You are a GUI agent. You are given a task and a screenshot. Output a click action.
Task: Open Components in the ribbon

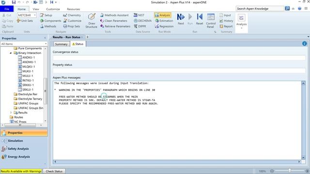pyautogui.click(x=50, y=21)
